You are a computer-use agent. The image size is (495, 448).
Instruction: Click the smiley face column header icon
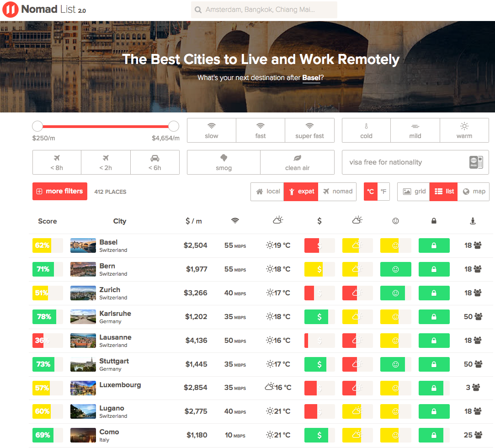395,221
